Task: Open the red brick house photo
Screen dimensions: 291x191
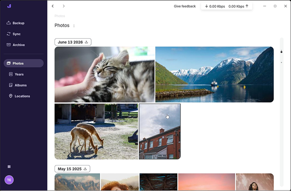Action: [x=160, y=132]
